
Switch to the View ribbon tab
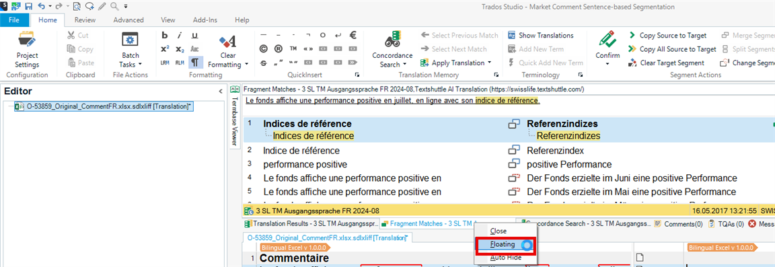168,20
